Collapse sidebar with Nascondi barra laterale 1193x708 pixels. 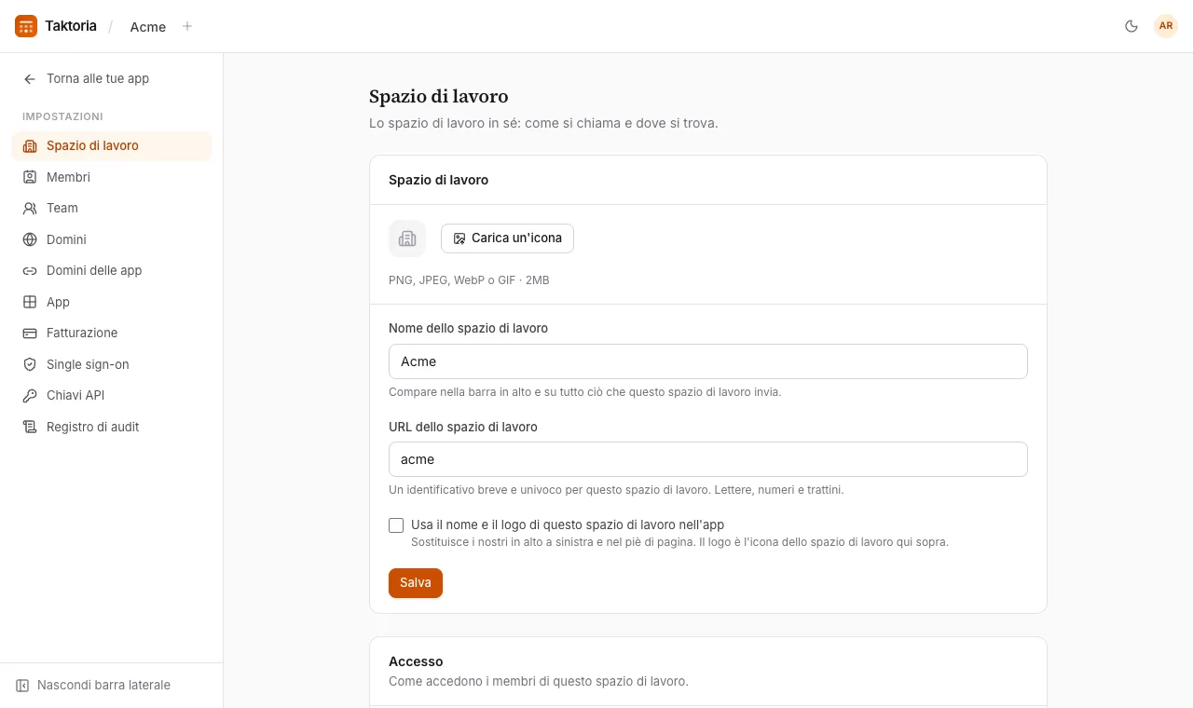coord(93,685)
